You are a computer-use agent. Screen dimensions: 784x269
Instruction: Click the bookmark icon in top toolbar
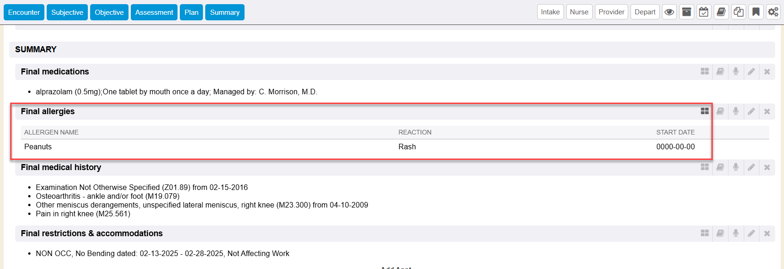coord(756,12)
